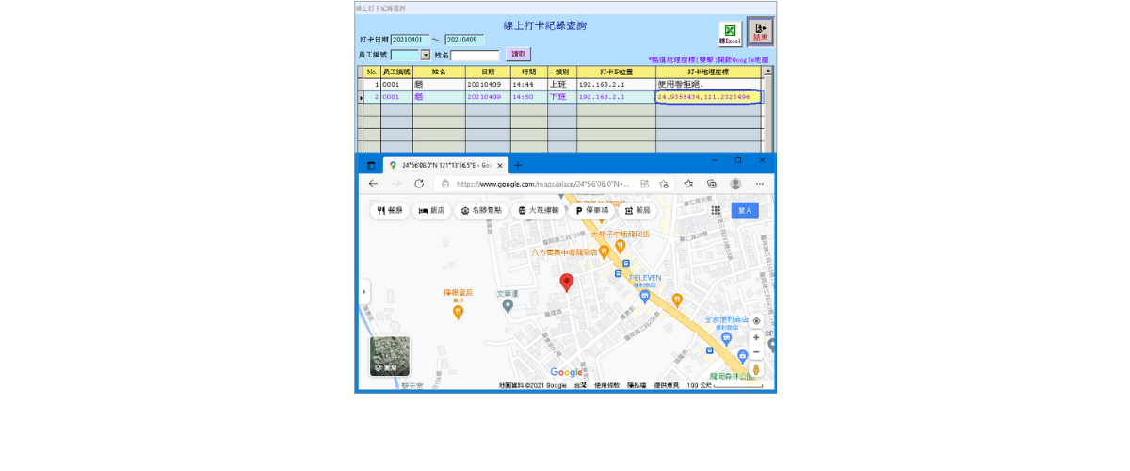Open the collections icon in browser
Screen dimensions: 1130x471
tap(712, 184)
